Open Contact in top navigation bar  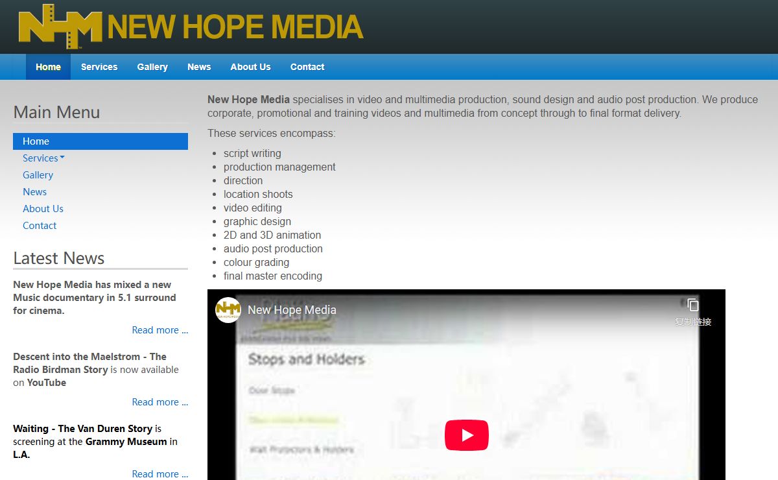pos(307,67)
